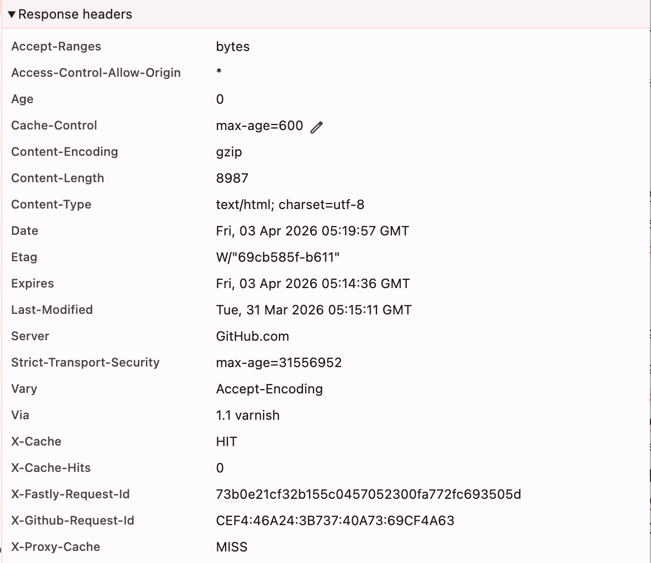Viewport: 651px width, 563px height.
Task: Click the X-Cache HIT value
Action: pyautogui.click(x=227, y=442)
